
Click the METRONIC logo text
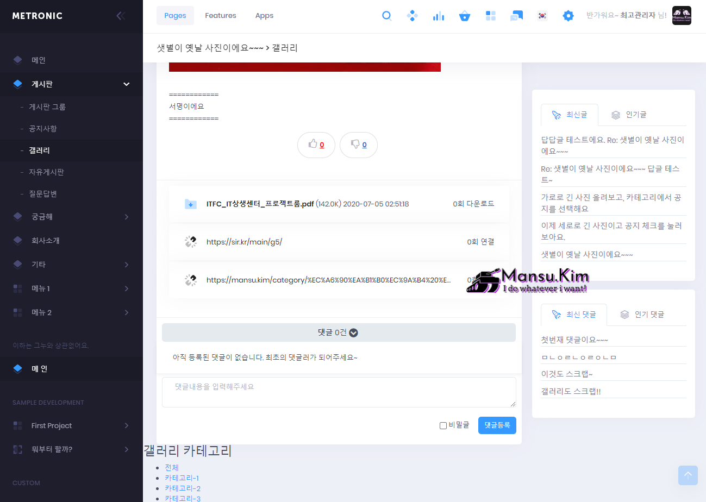(38, 16)
